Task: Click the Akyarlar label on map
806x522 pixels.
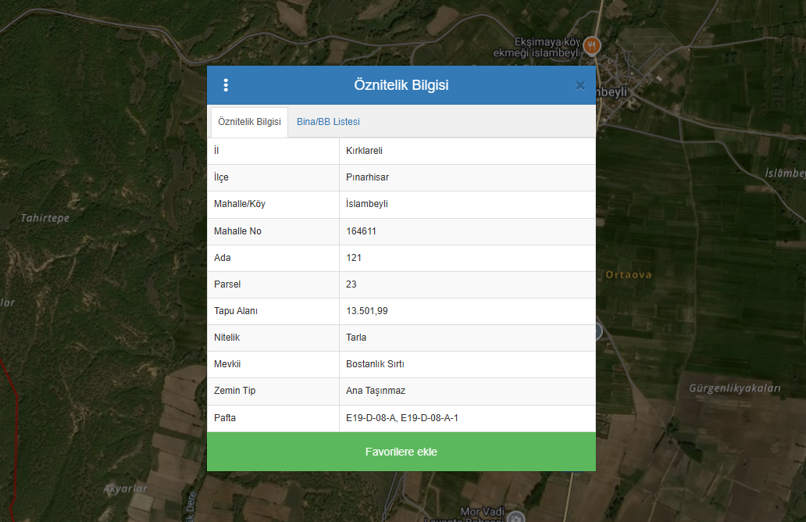Action: 125,488
